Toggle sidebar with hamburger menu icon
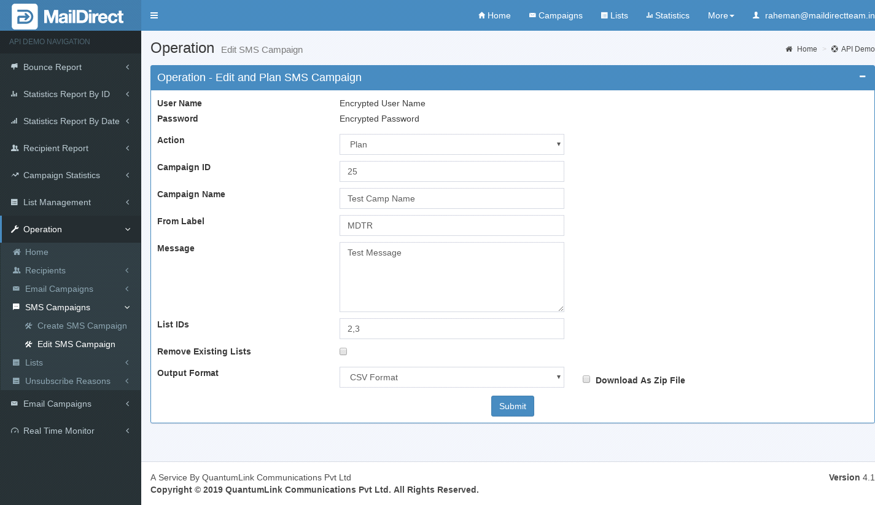This screenshot has width=875, height=505. [x=154, y=15]
